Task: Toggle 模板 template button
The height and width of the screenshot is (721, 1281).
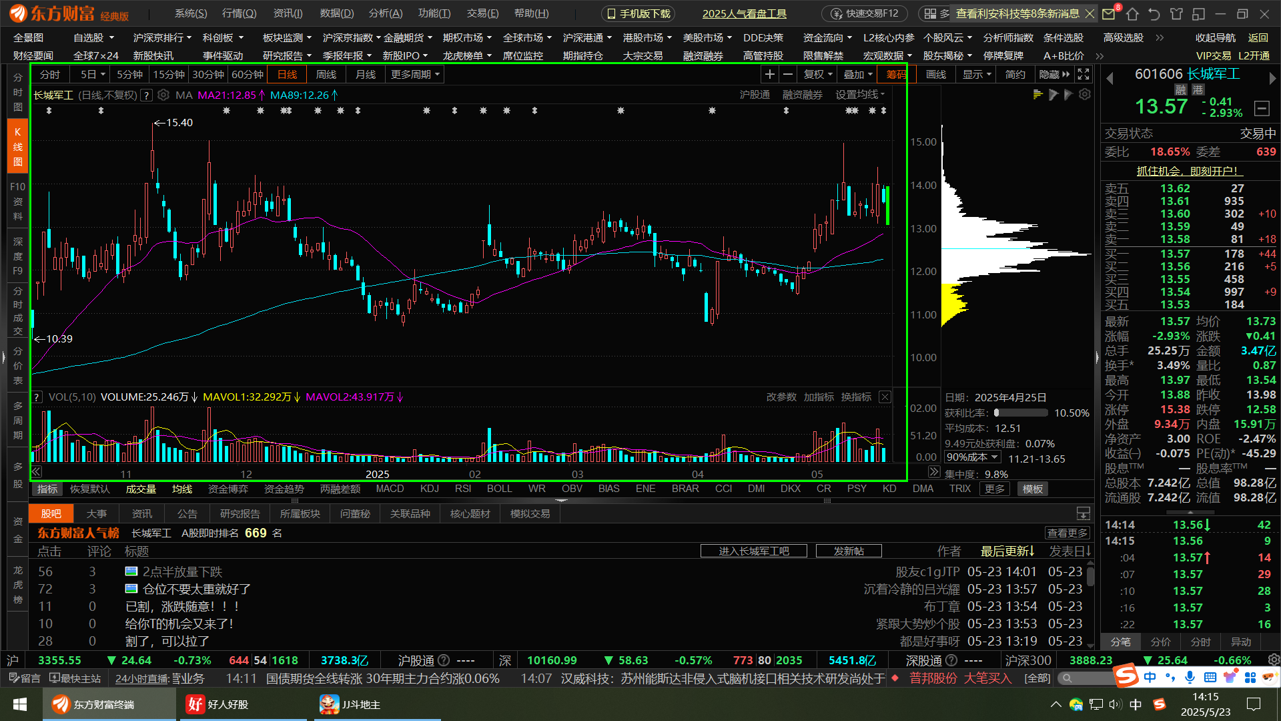Action: point(1033,489)
